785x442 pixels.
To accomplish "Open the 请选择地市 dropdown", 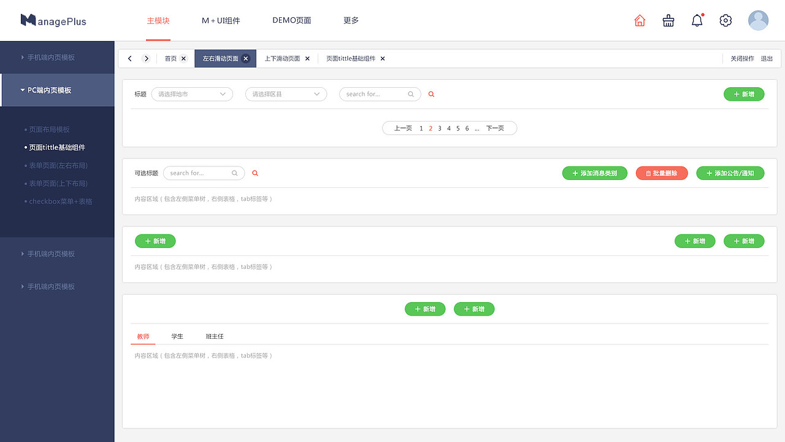I will tap(191, 94).
